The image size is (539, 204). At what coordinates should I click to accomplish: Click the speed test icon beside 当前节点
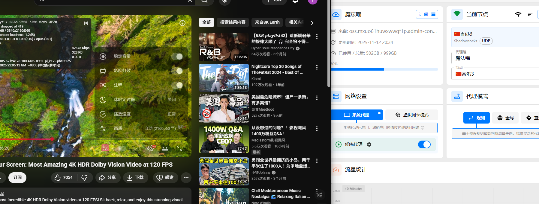[x=518, y=14]
